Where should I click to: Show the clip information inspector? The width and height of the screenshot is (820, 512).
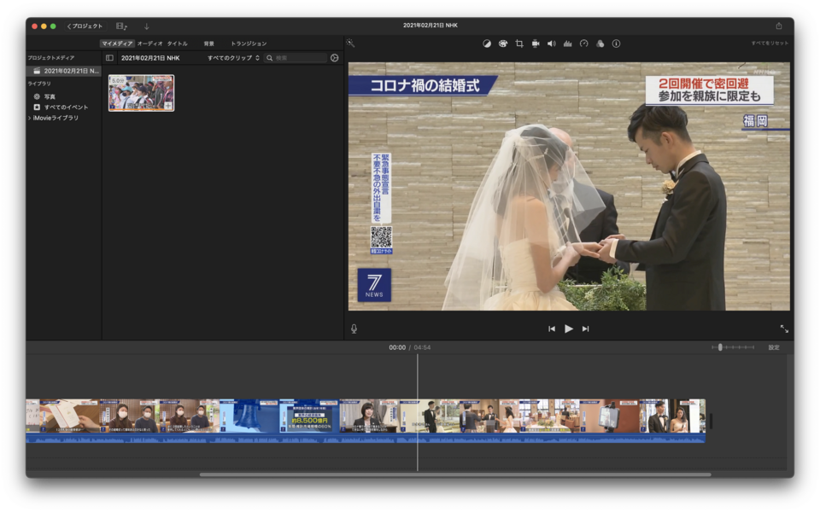click(x=616, y=44)
